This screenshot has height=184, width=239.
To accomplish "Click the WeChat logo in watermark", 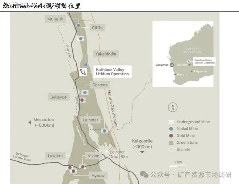I will 144,174.
